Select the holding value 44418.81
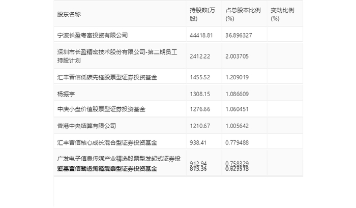 [201, 35]
